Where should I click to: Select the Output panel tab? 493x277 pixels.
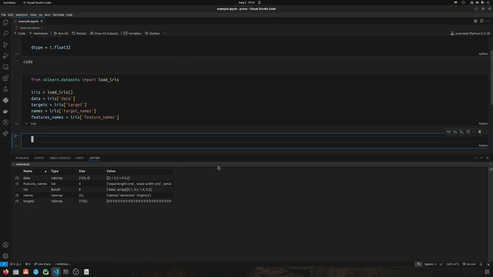[39, 158]
